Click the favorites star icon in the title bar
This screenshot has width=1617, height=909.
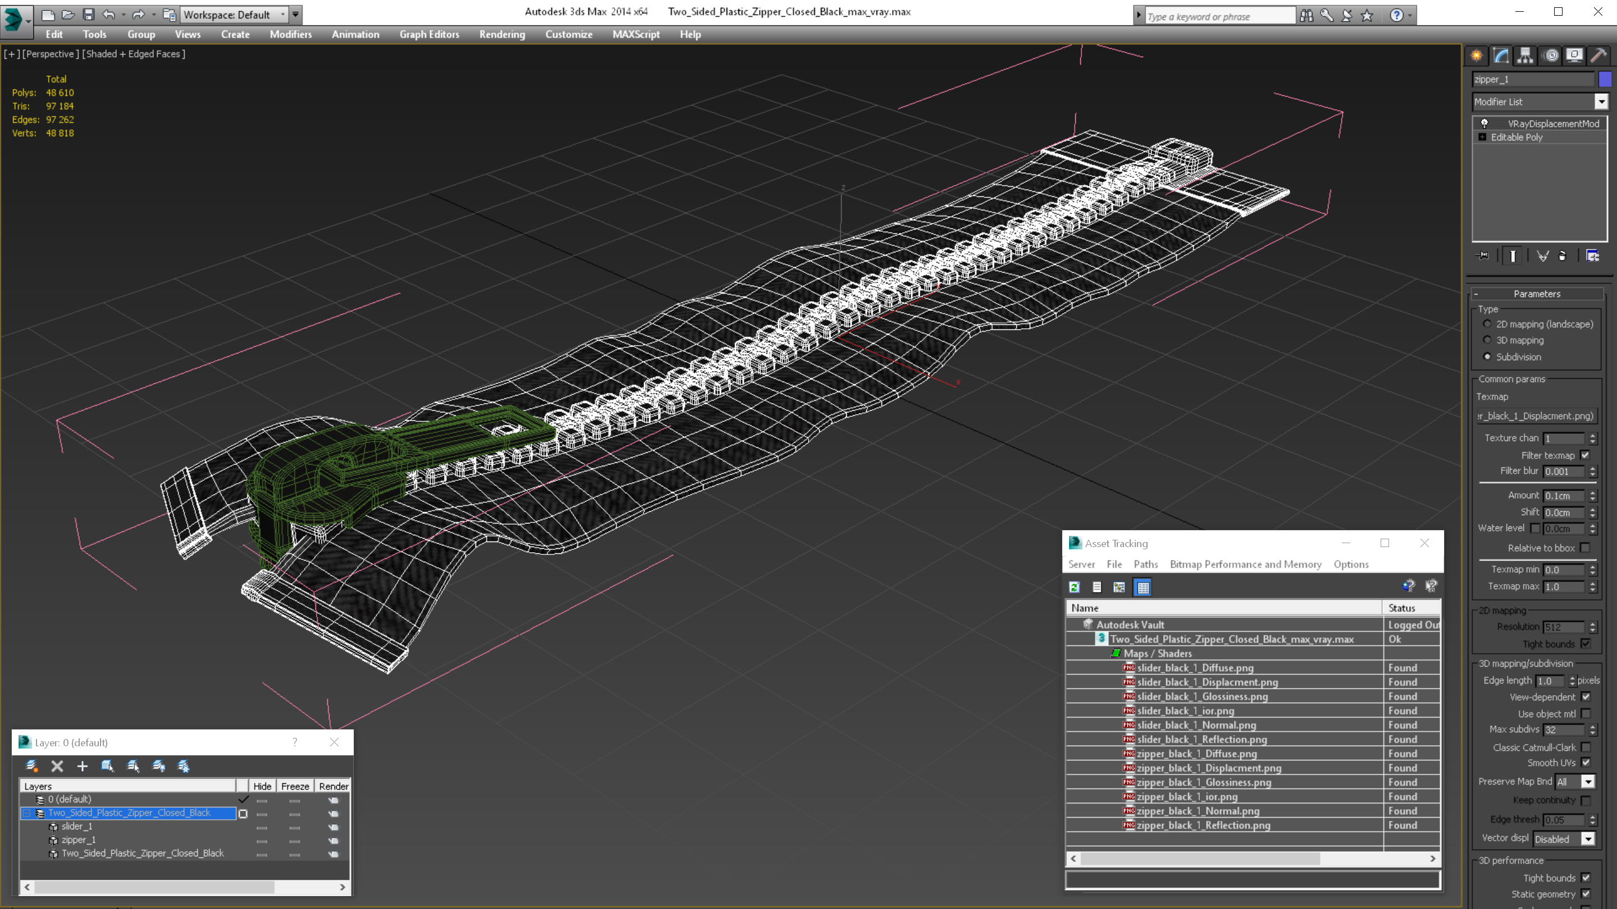pyautogui.click(x=1367, y=16)
